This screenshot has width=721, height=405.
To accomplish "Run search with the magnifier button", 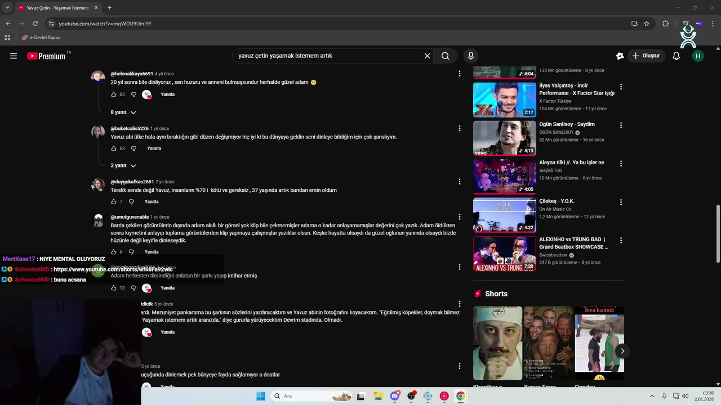I will click(x=445, y=56).
